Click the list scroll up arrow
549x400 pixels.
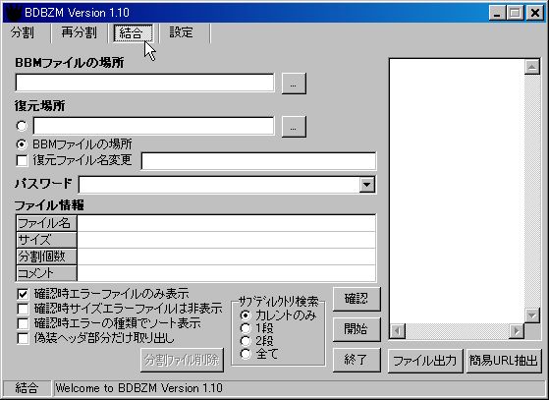click(532, 67)
